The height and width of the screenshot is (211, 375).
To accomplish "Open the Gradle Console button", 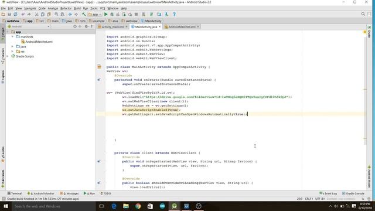I will [353, 193].
